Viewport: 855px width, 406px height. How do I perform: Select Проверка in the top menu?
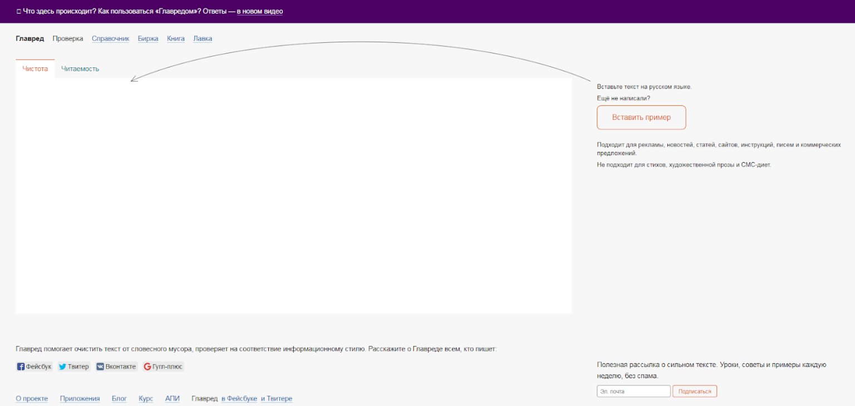pos(68,38)
